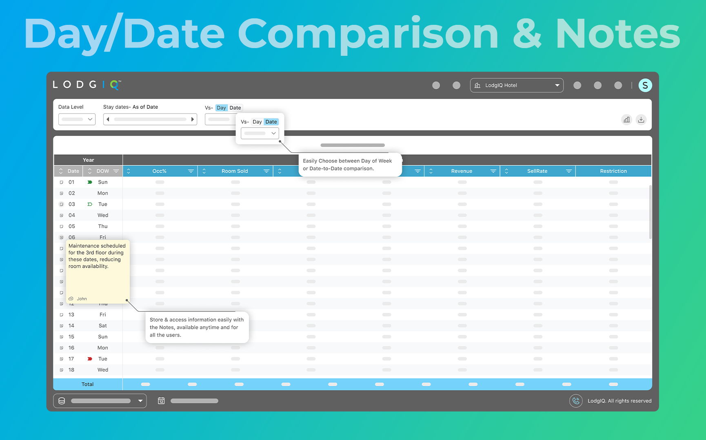This screenshot has width=706, height=440.
Task: Click the Wed cell on row 18
Action: [103, 370]
